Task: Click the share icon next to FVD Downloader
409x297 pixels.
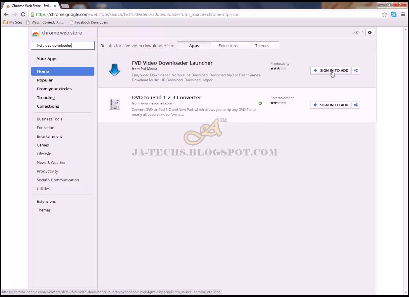Action: coord(356,70)
